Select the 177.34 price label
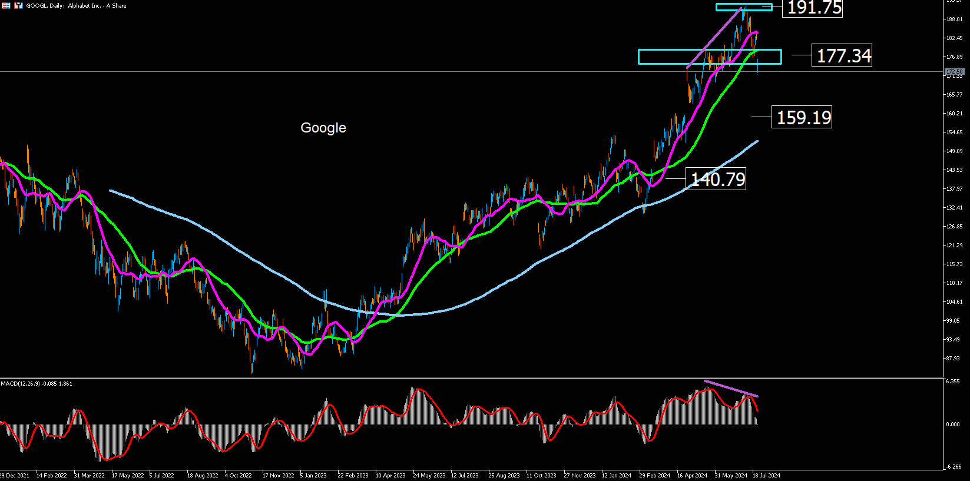This screenshot has width=970, height=481. pos(842,55)
